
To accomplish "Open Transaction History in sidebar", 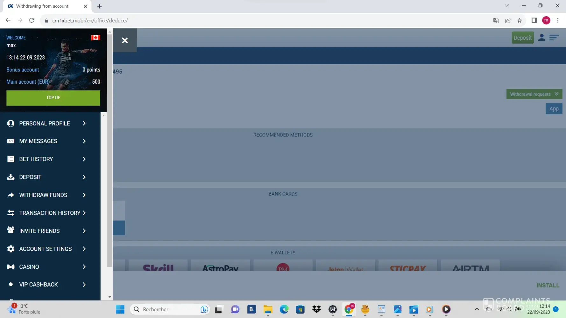I will click(50, 213).
